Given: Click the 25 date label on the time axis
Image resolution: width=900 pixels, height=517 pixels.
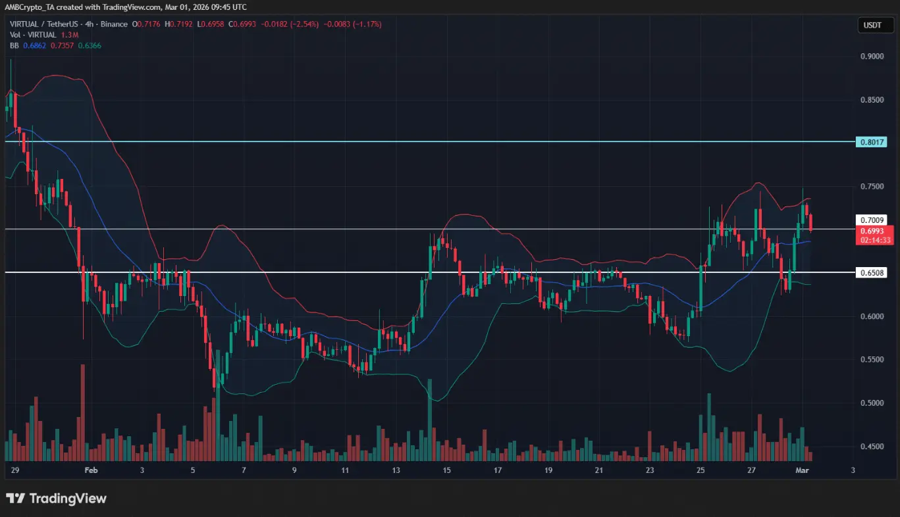Looking at the screenshot, I should point(700,470).
